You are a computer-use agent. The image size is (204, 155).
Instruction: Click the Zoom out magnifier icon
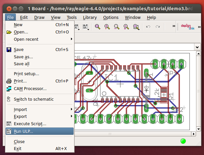click(117, 27)
